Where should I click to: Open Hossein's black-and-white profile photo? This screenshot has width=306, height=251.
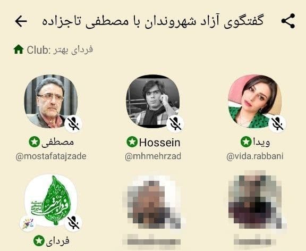(x=153, y=102)
